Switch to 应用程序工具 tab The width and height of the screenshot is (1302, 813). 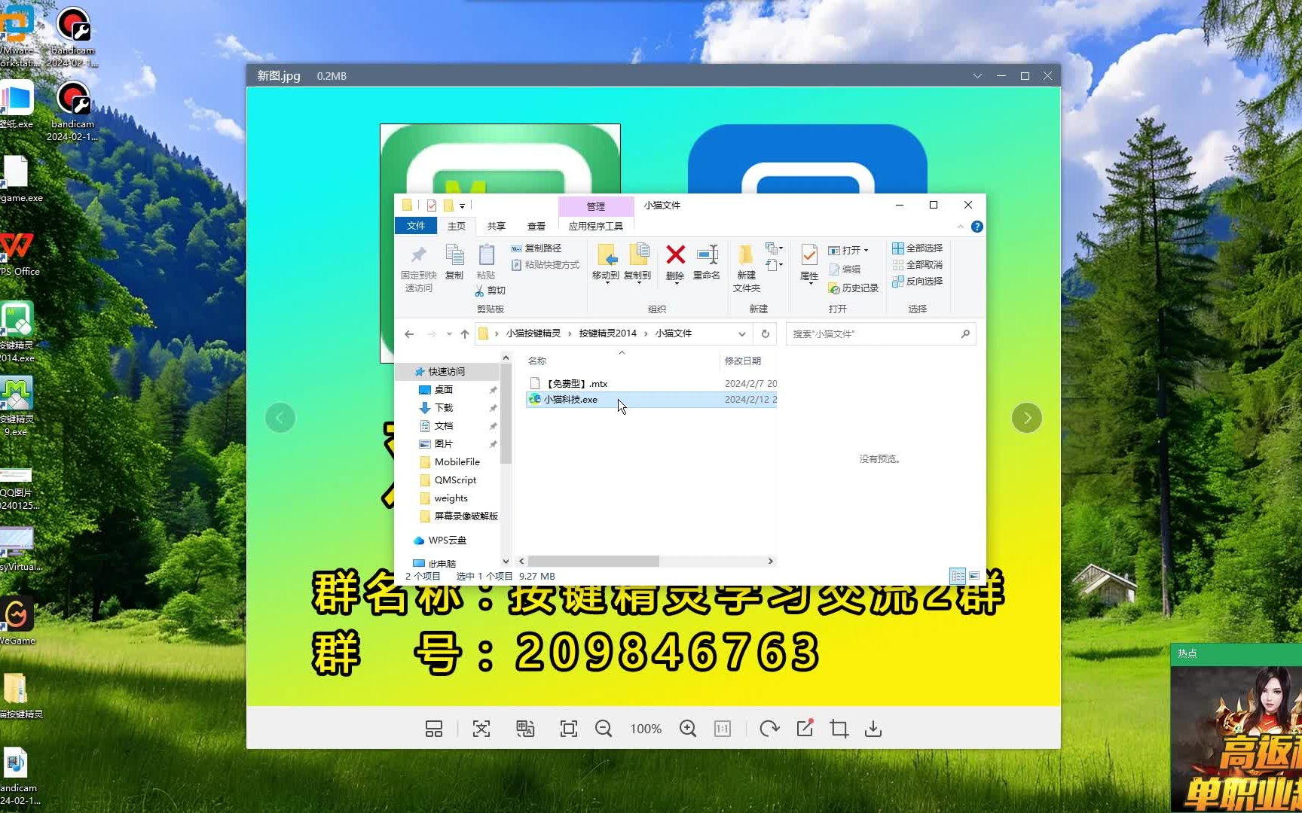point(596,226)
